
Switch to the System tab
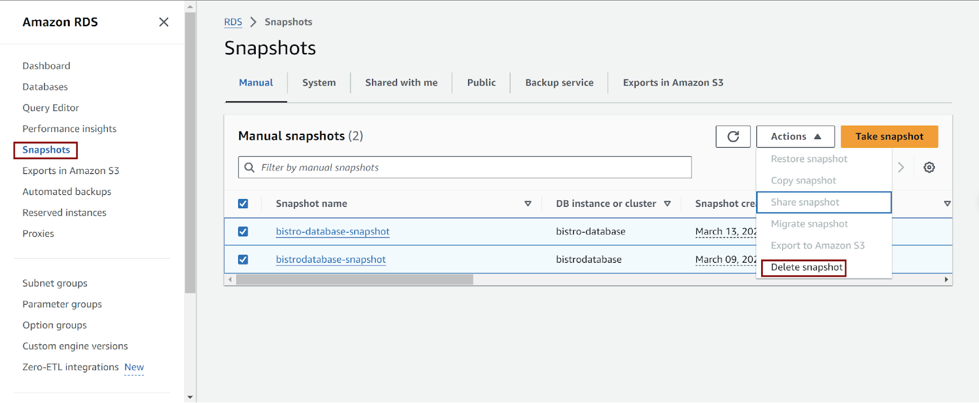tap(319, 82)
